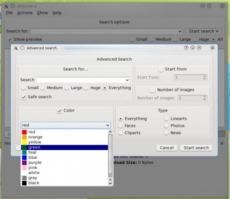Viewport: 230px width, 199px height.
Task: Click the question-mark help icon in Advanced search title bar
Action: click(x=186, y=48)
